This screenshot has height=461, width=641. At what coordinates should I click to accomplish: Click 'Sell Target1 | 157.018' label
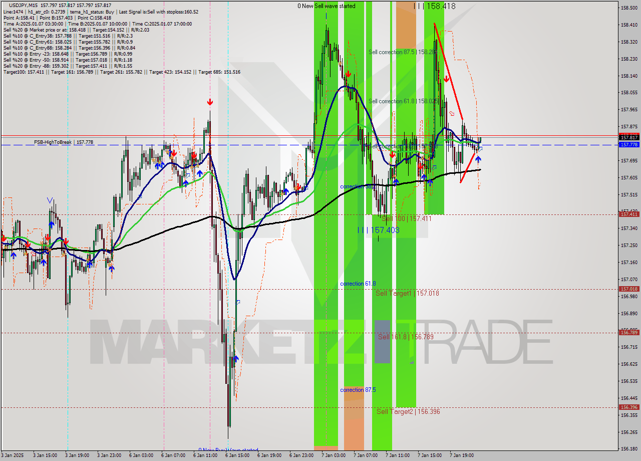tap(407, 293)
